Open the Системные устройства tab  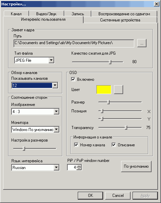[x=120, y=20]
